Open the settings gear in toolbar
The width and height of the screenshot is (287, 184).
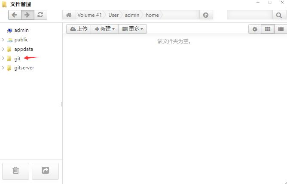pos(255,29)
